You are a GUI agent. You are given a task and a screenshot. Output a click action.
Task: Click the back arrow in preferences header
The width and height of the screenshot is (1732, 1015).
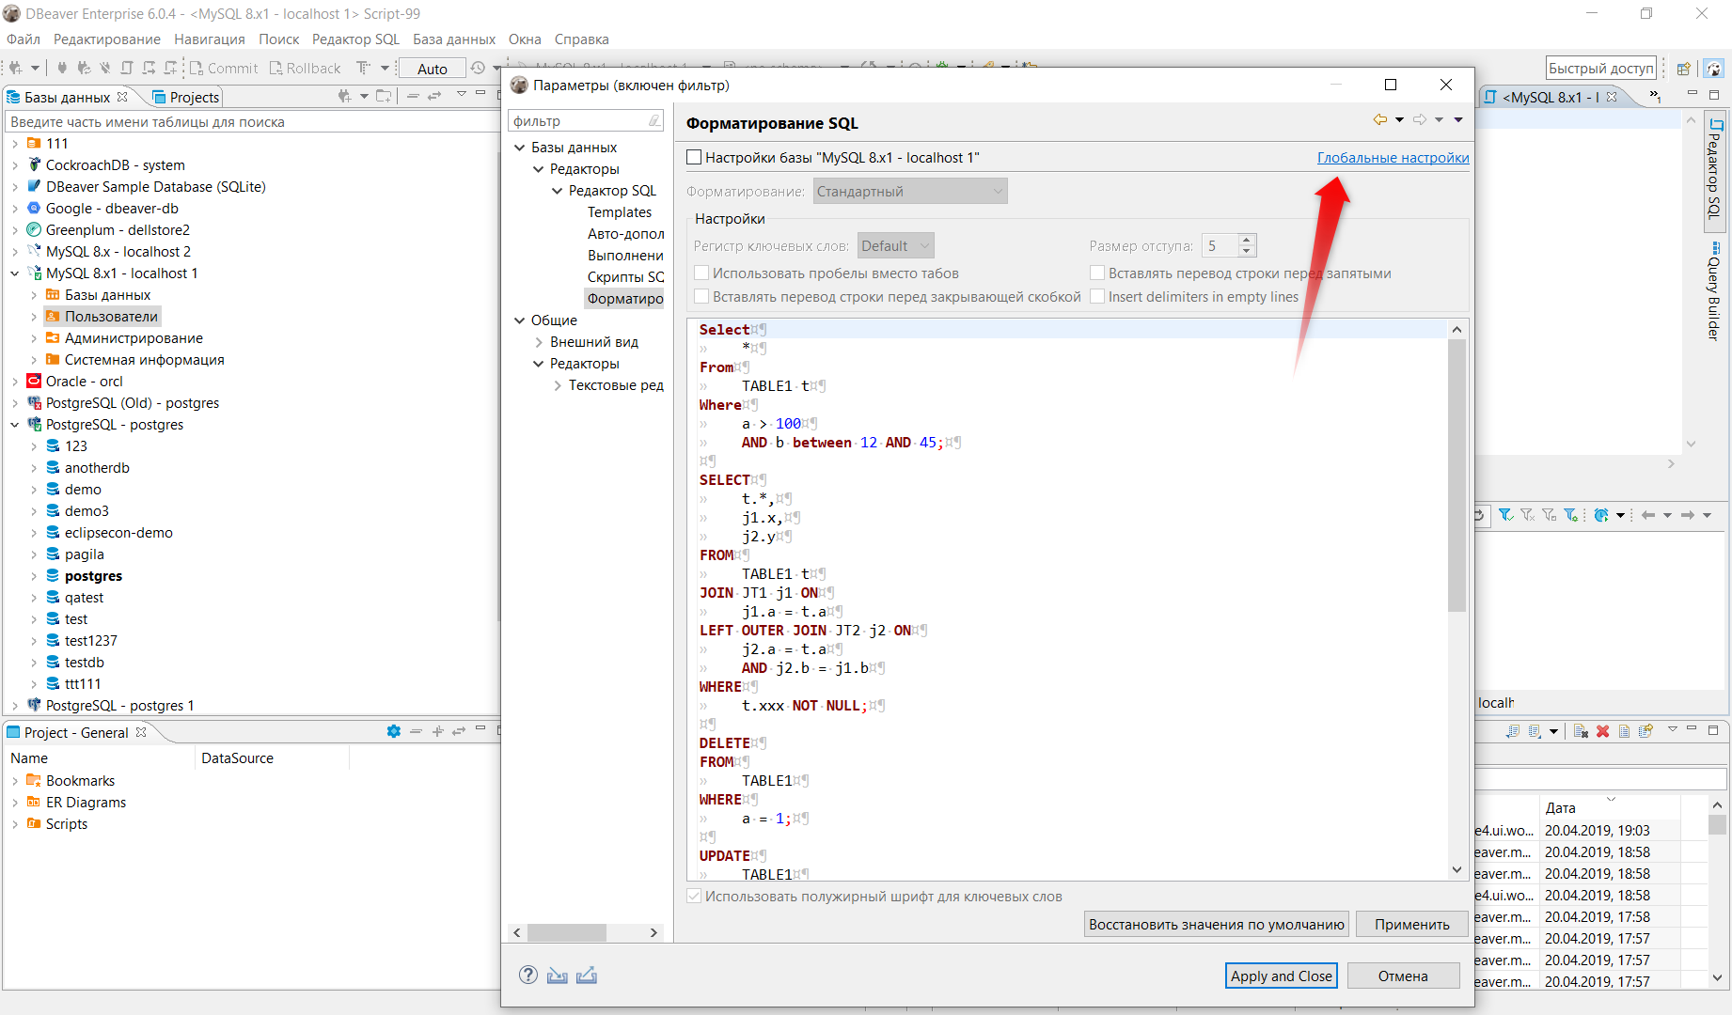pyautogui.click(x=1380, y=119)
